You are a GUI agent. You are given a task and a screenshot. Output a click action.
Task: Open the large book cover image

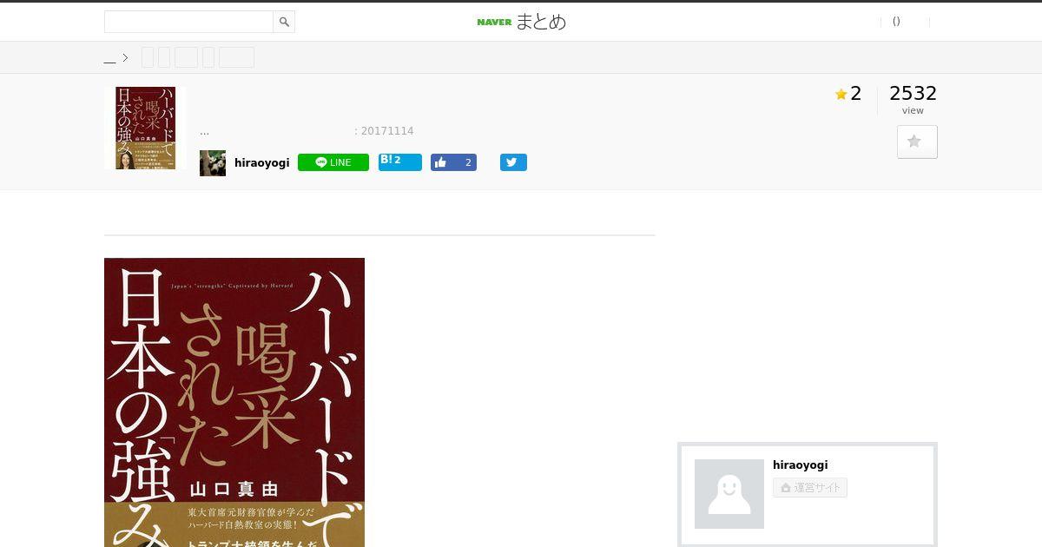point(234,402)
